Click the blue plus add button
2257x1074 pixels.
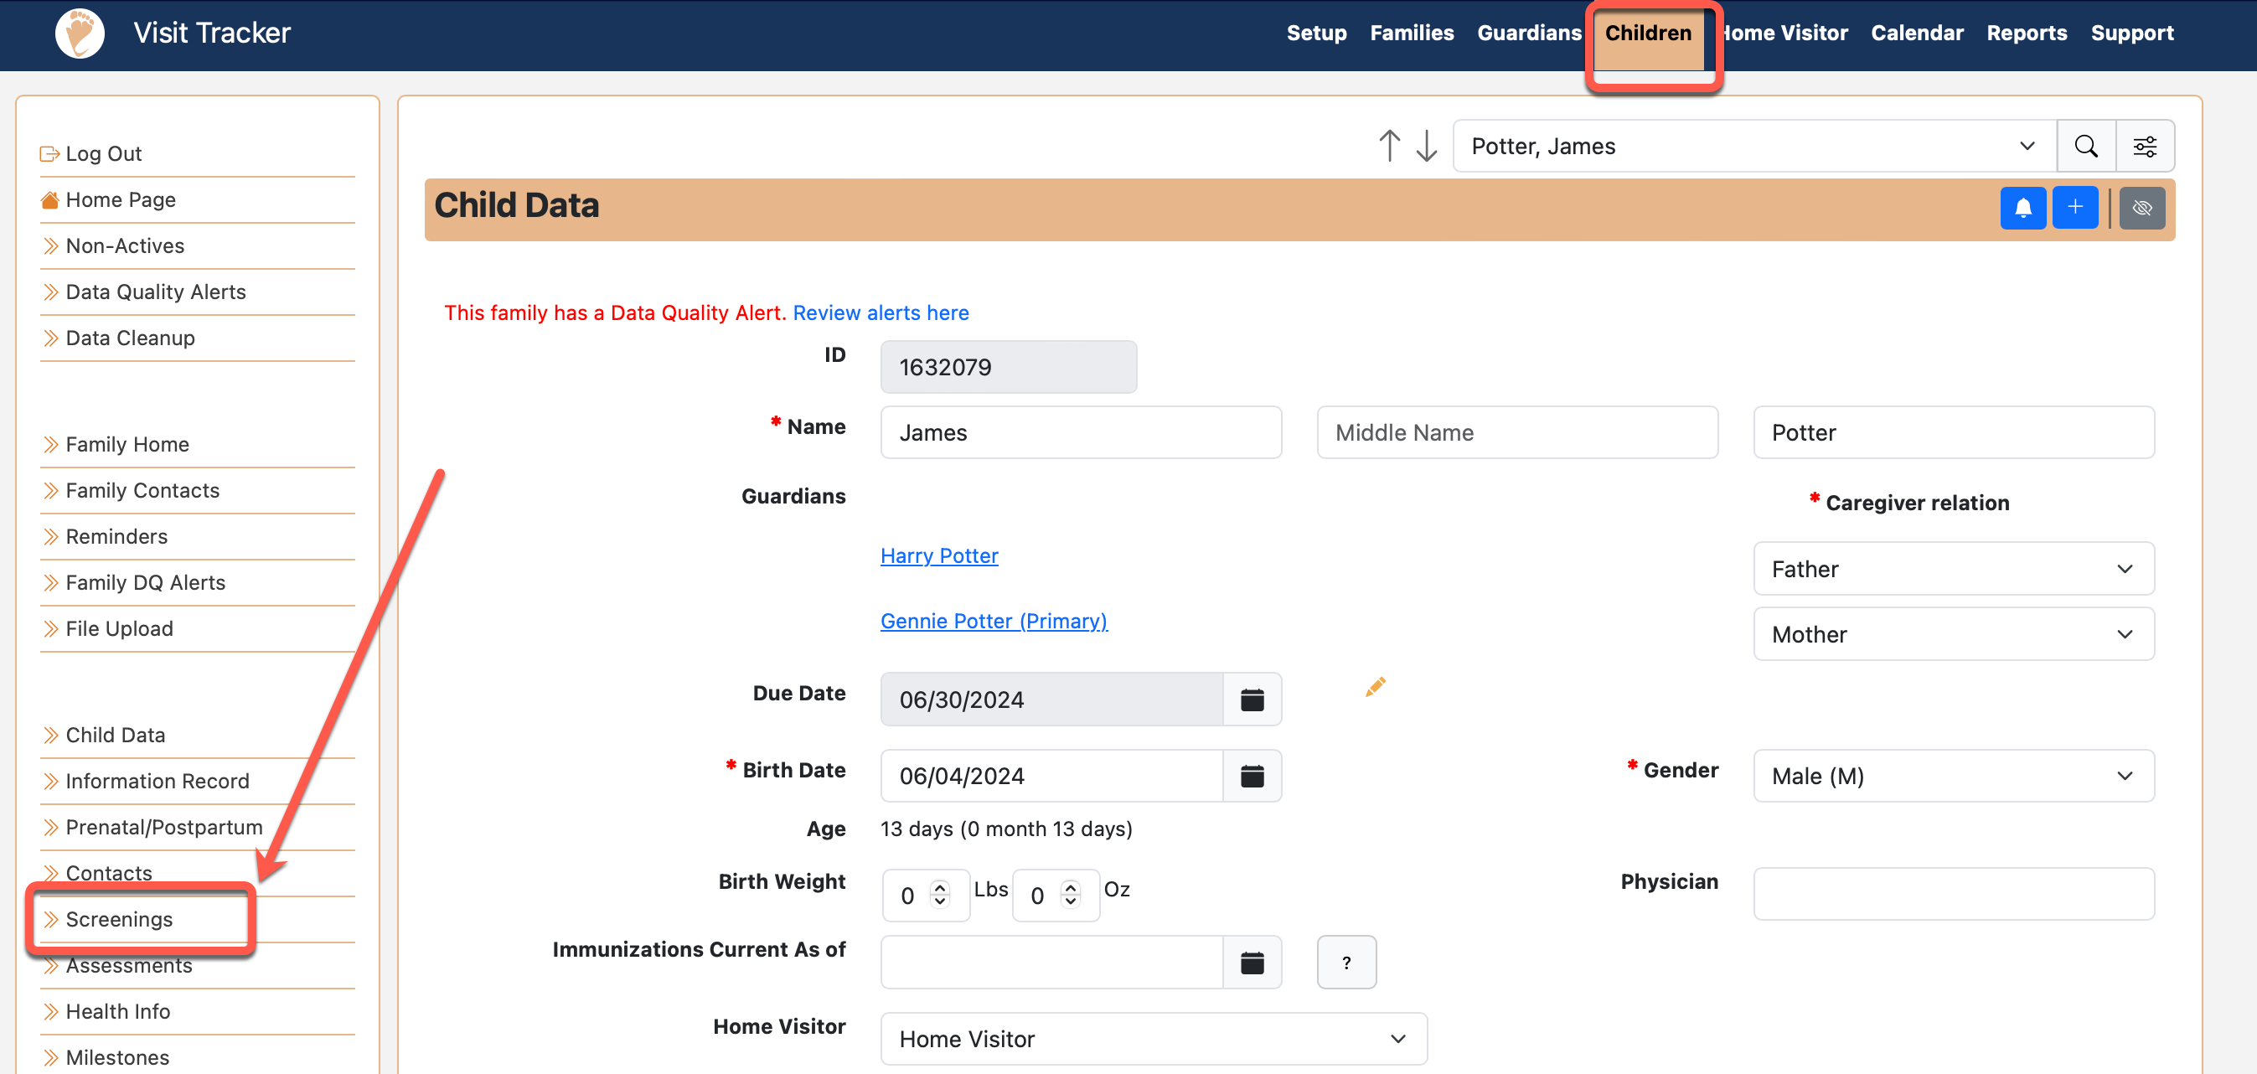tap(2074, 208)
